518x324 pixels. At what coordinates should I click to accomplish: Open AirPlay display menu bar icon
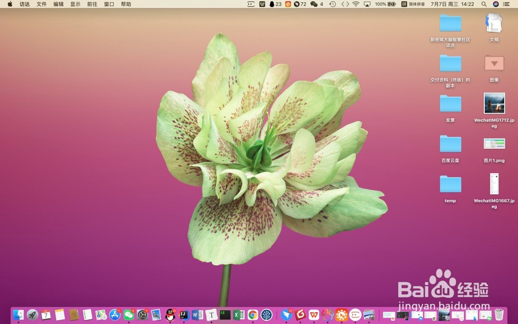point(367,4)
